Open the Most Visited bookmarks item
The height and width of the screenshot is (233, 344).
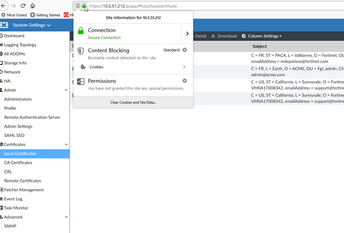pyautogui.click(x=14, y=15)
